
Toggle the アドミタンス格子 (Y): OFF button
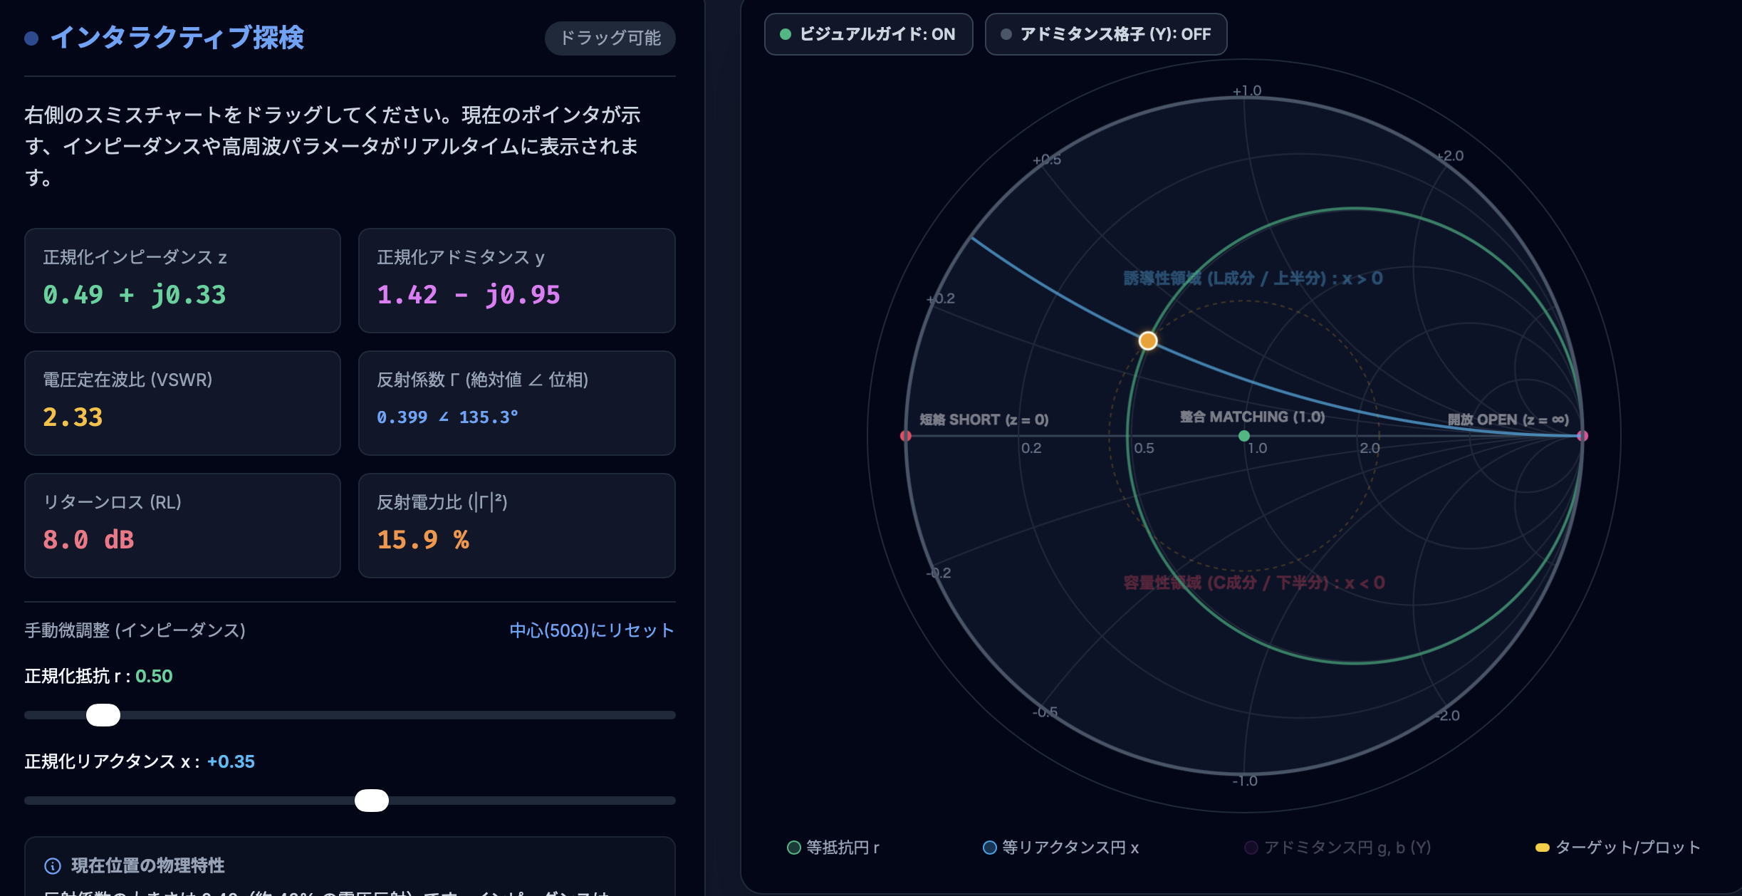coord(1105,34)
